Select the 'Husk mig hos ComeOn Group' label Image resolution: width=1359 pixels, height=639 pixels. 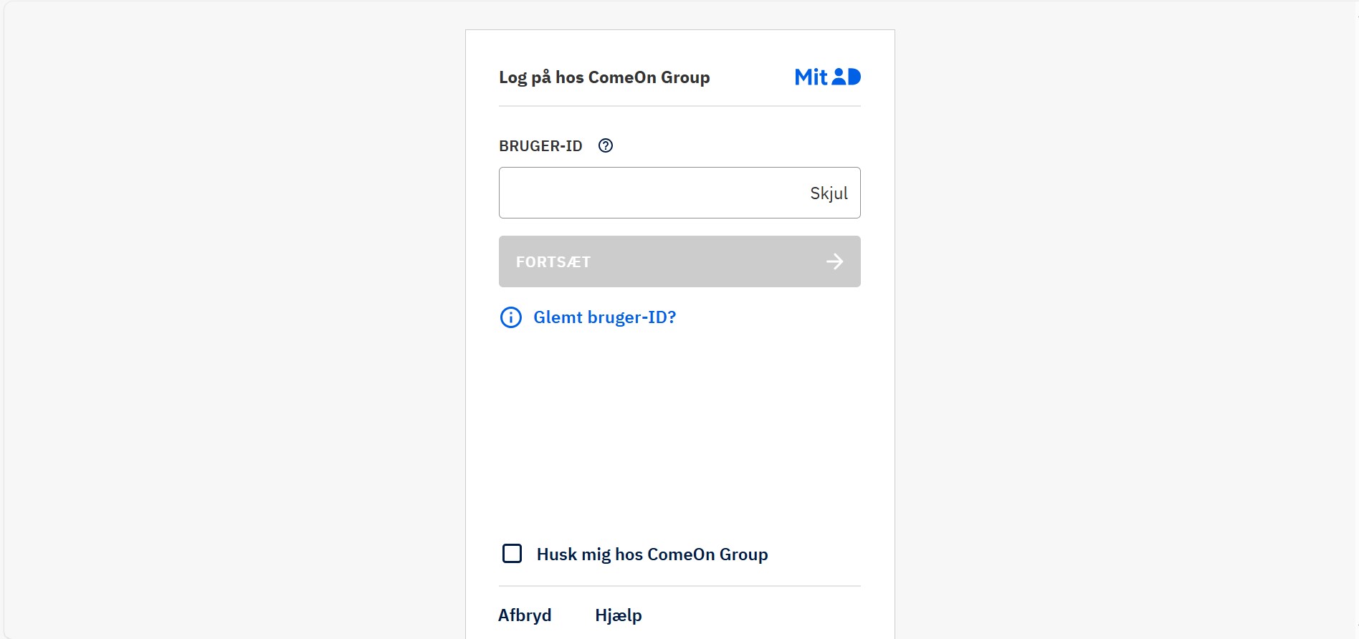[x=652, y=554]
